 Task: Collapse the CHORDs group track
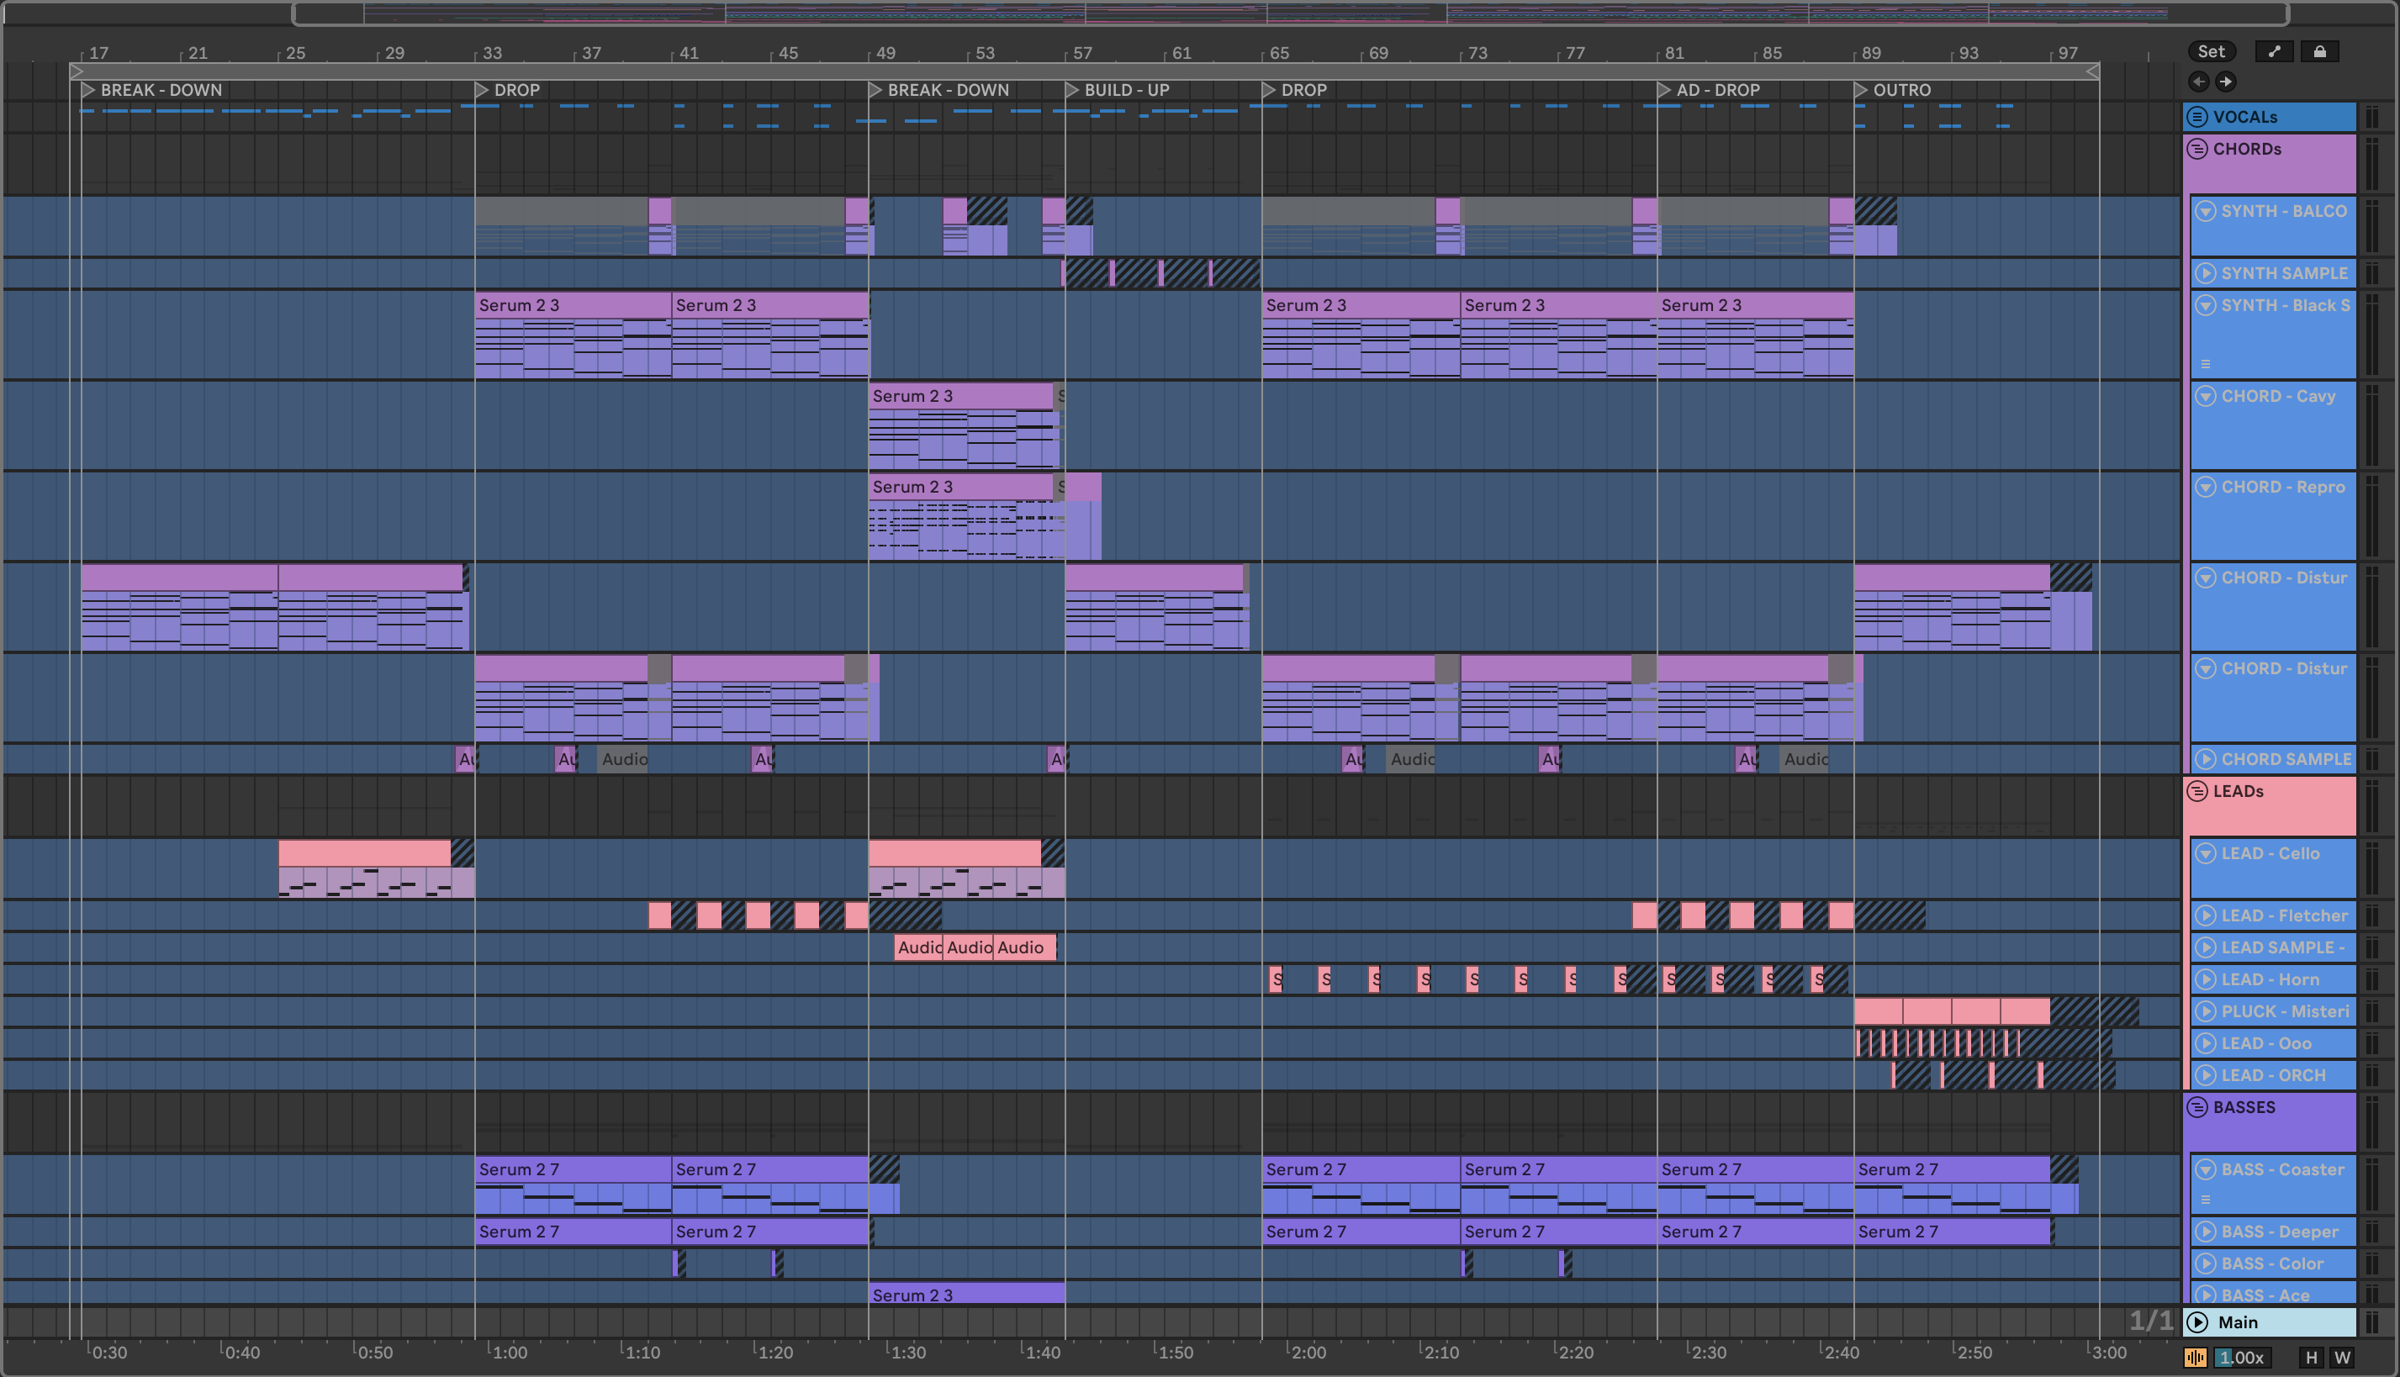point(2197,149)
